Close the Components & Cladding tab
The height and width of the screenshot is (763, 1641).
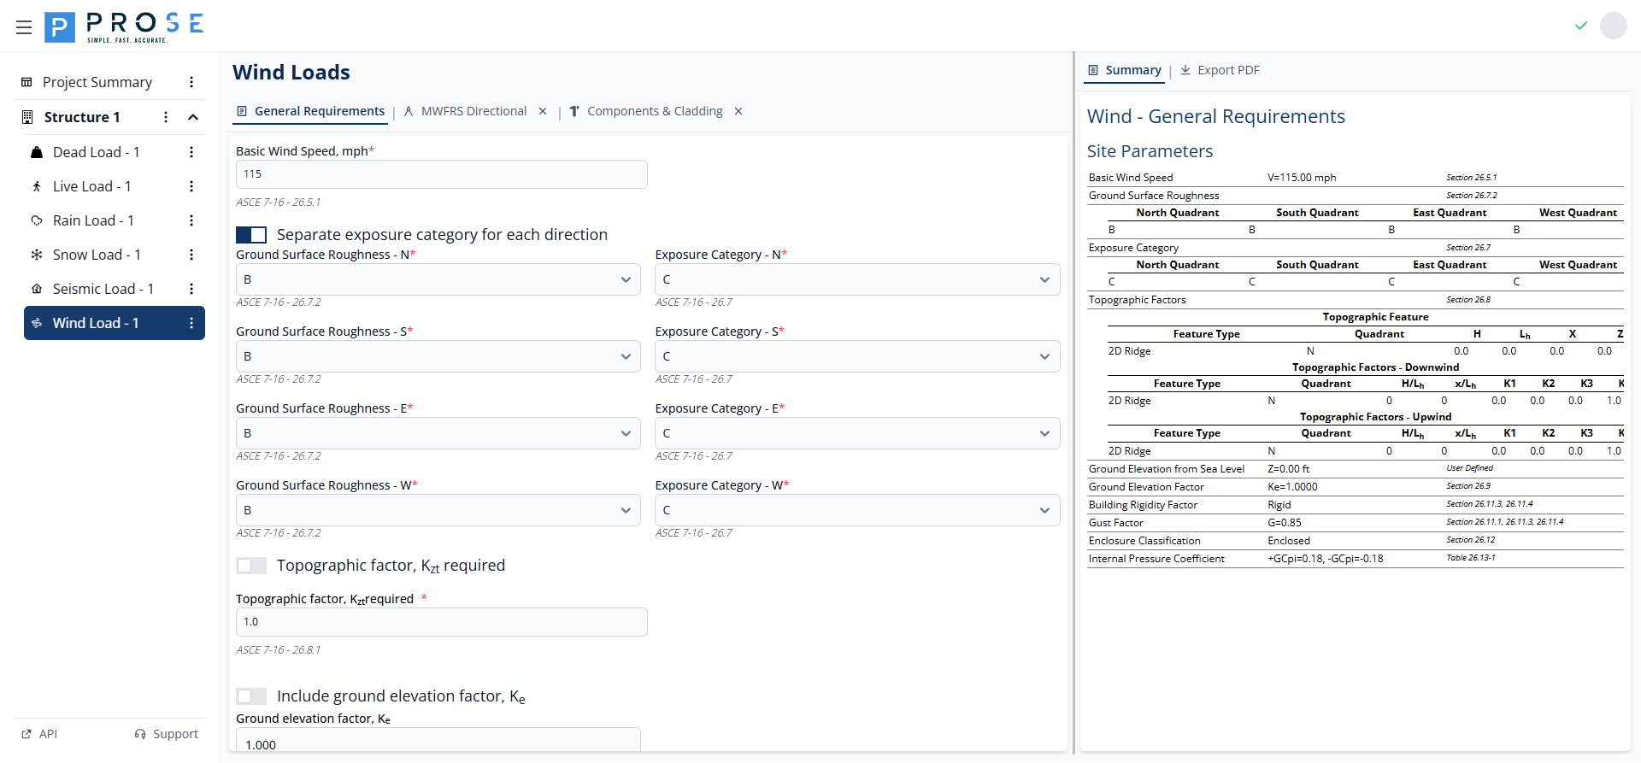[x=738, y=111]
